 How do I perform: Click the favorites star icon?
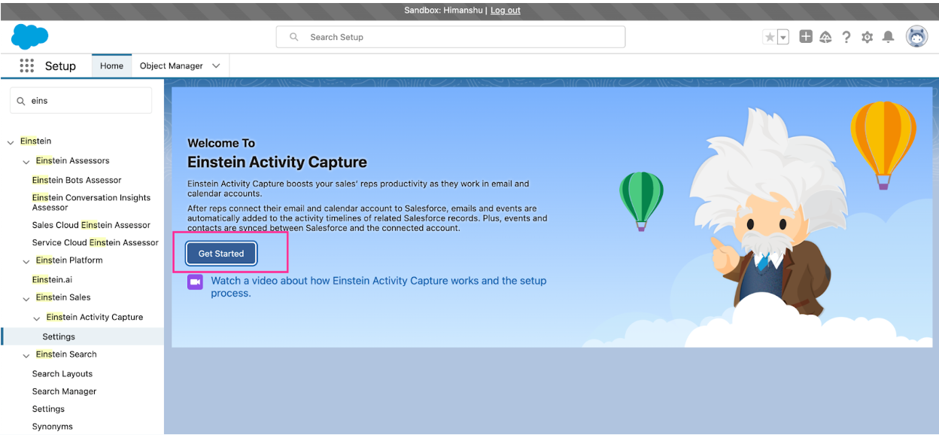coord(770,37)
